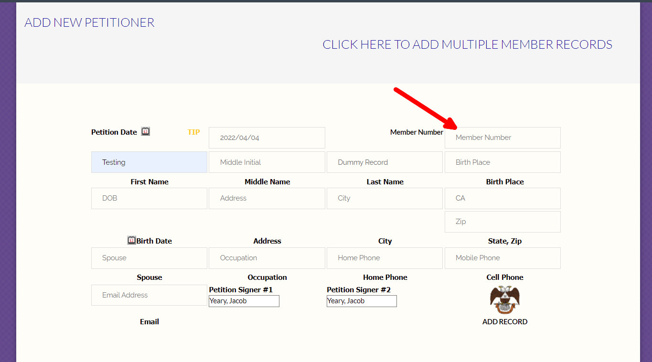
Task: Click the Petition Date field showing 2022/04/04
Action: 267,138
